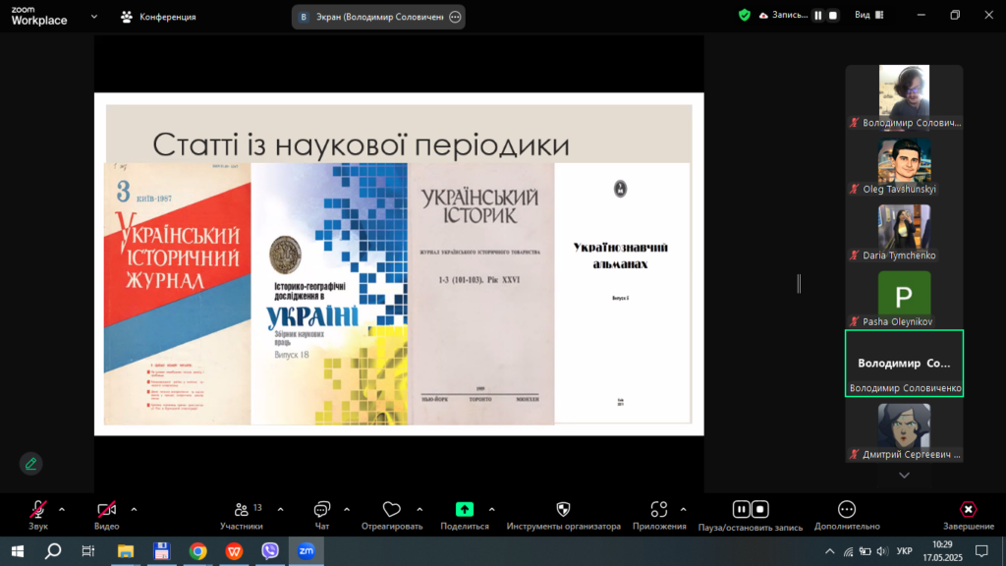The height and width of the screenshot is (566, 1006).
Task: Click the Завершение end meeting button
Action: click(968, 510)
